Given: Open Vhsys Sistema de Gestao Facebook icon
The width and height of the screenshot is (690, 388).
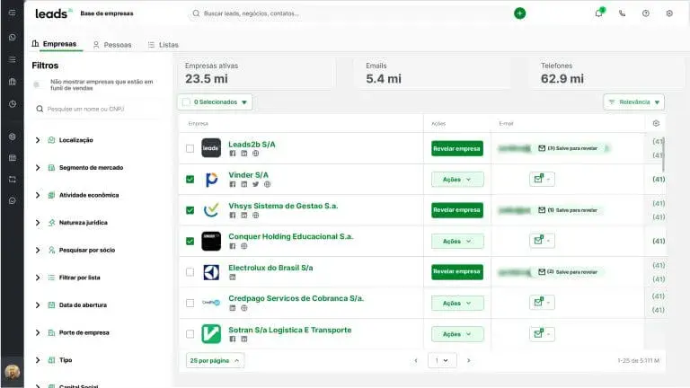Looking at the screenshot, I should point(233,216).
